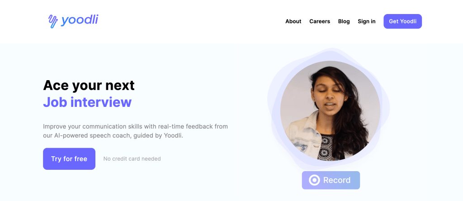Viewport: 463px width, 201px height.
Task: Open the About page
Action: 293,21
